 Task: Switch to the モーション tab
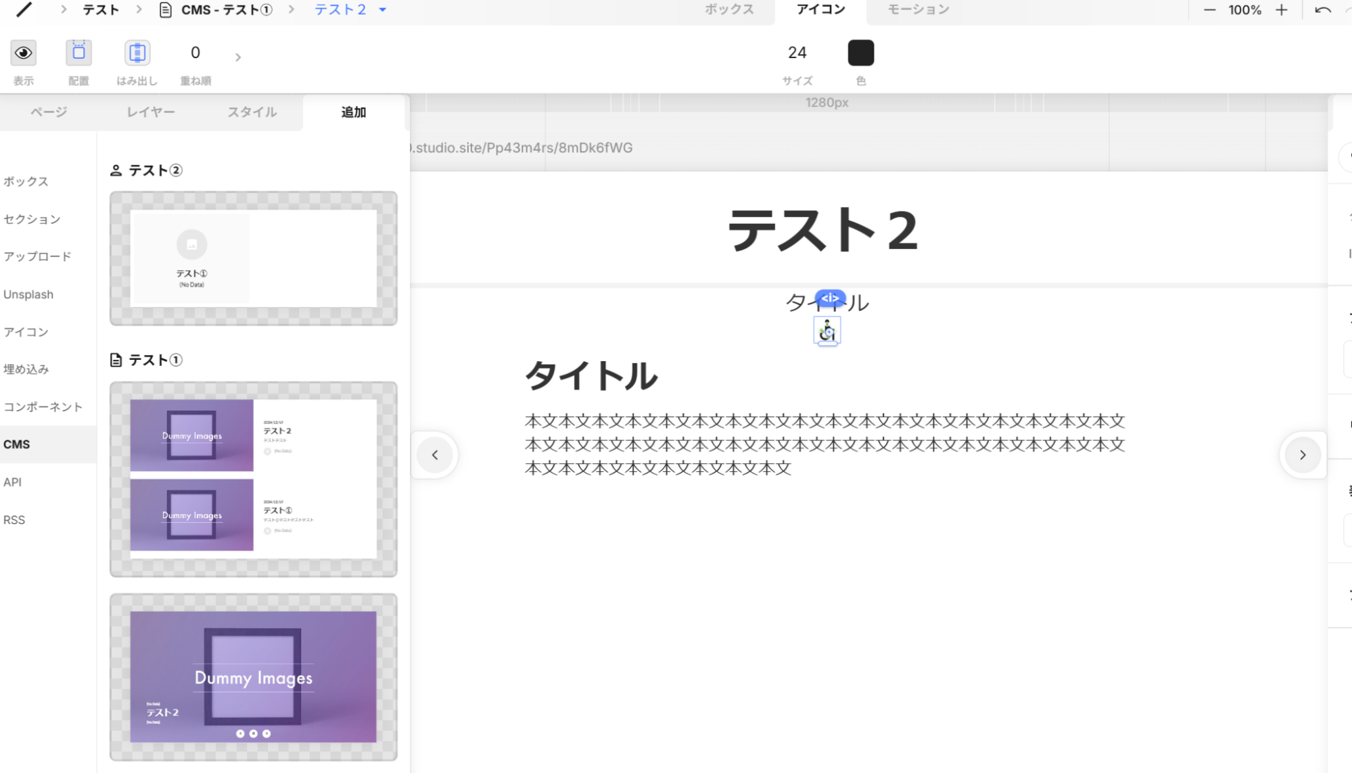point(918,9)
